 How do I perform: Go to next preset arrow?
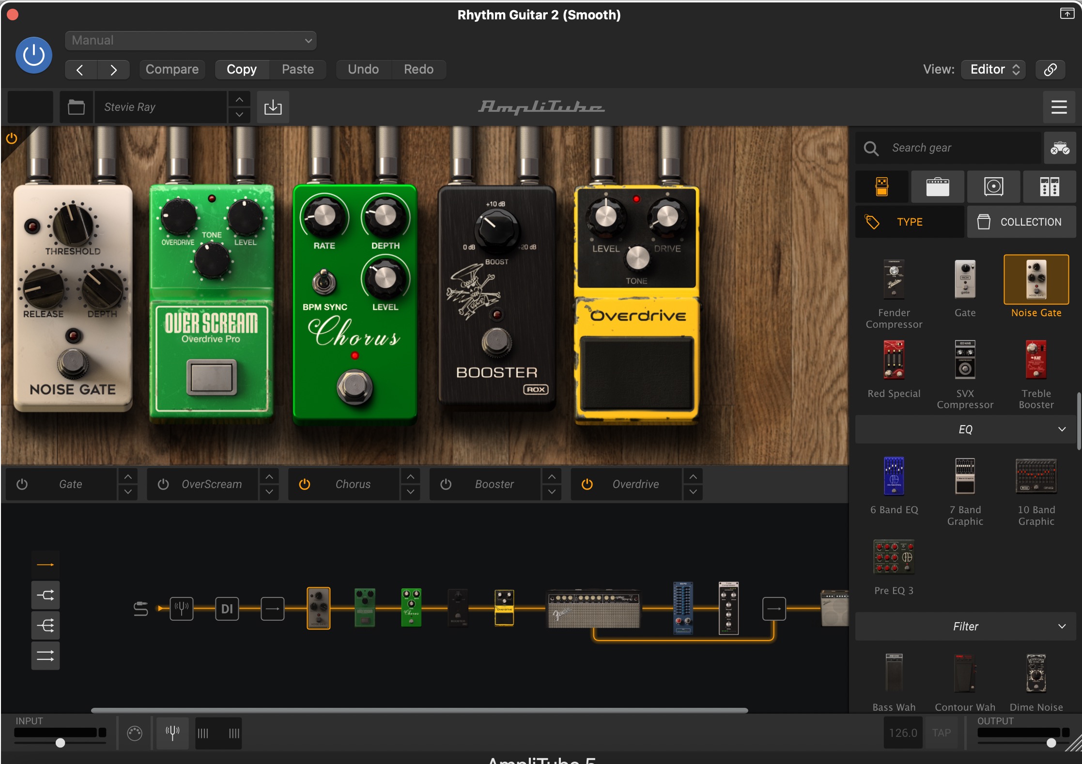tap(113, 70)
